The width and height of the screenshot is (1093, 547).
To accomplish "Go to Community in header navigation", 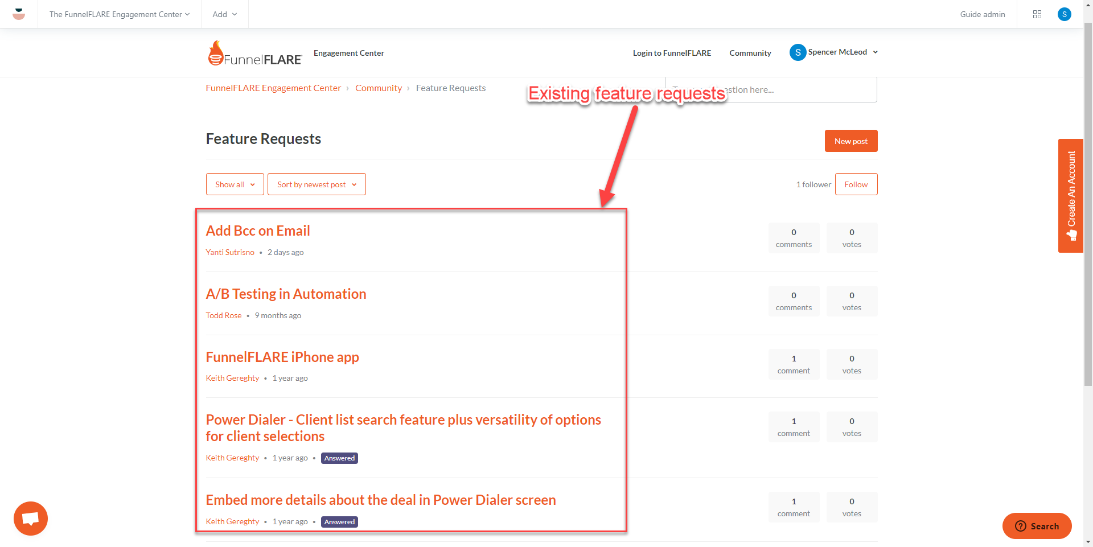I will 750,53.
